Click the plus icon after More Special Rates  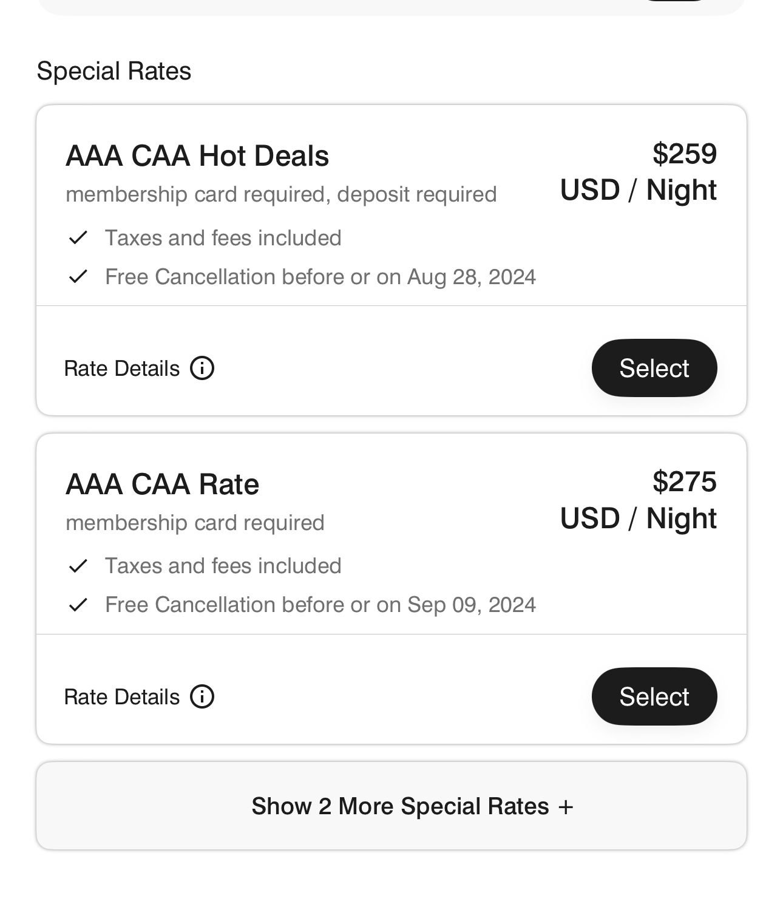[566, 807]
